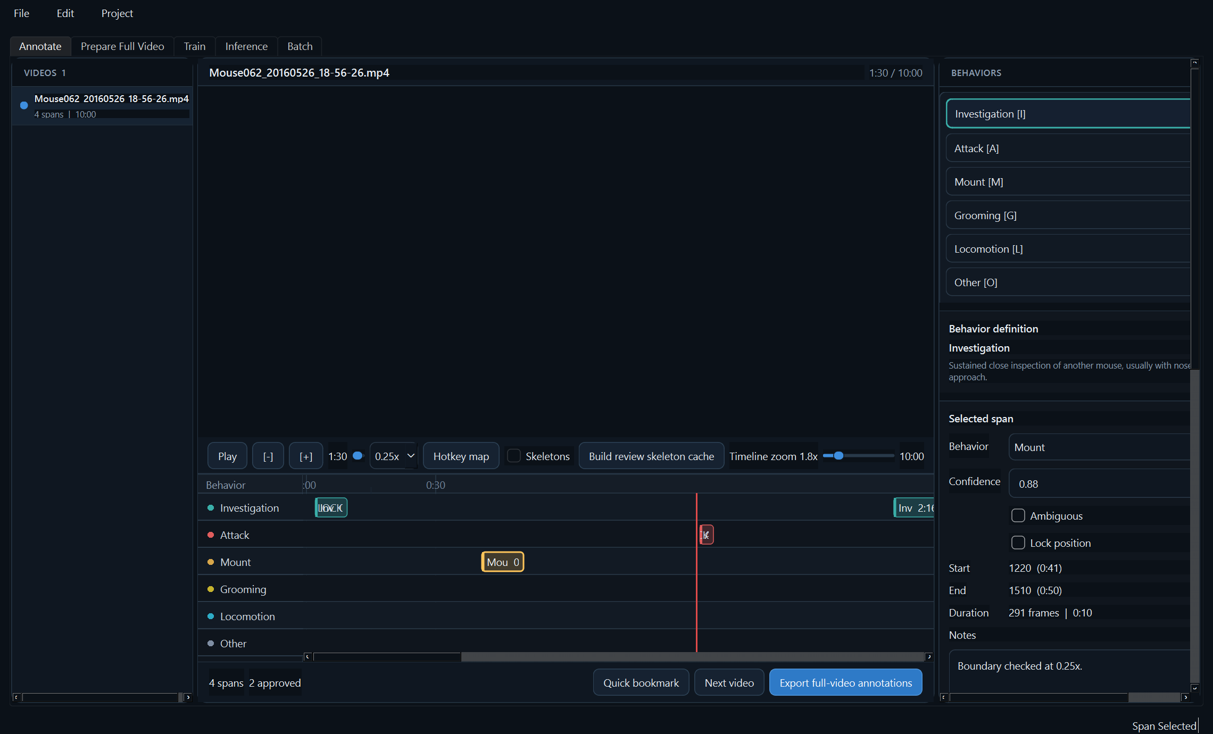Click the '2 approved' status text
Image resolution: width=1213 pixels, height=734 pixels.
(x=275, y=682)
